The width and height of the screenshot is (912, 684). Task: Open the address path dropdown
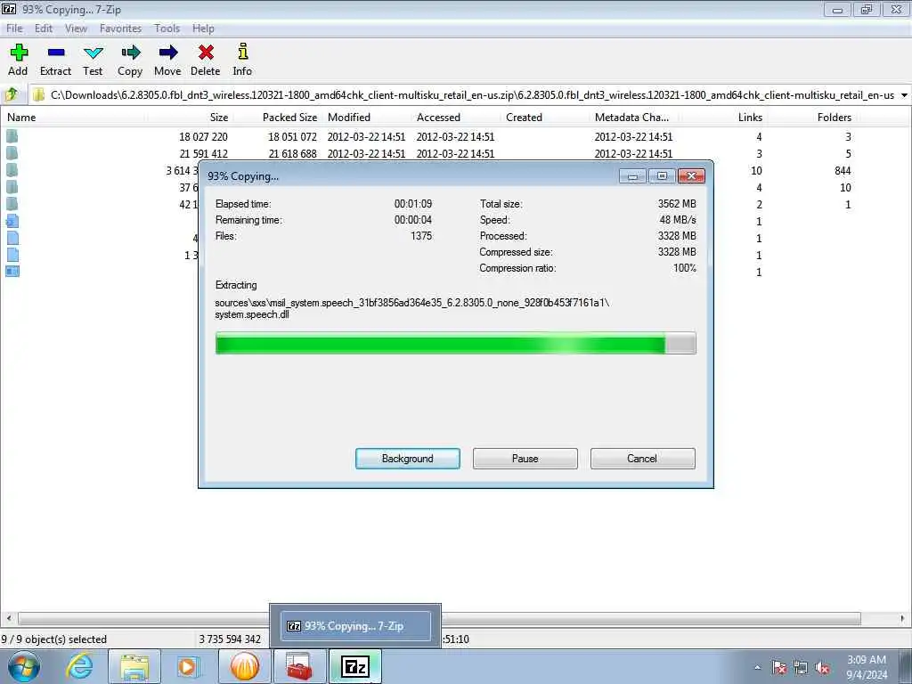[x=904, y=94]
